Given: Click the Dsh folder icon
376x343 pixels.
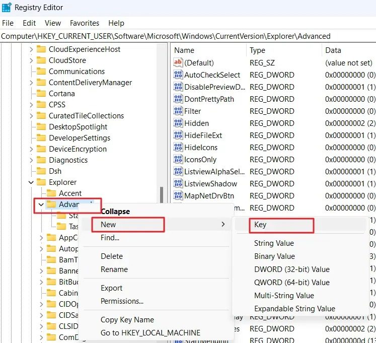Looking at the screenshot, I should click(x=41, y=171).
